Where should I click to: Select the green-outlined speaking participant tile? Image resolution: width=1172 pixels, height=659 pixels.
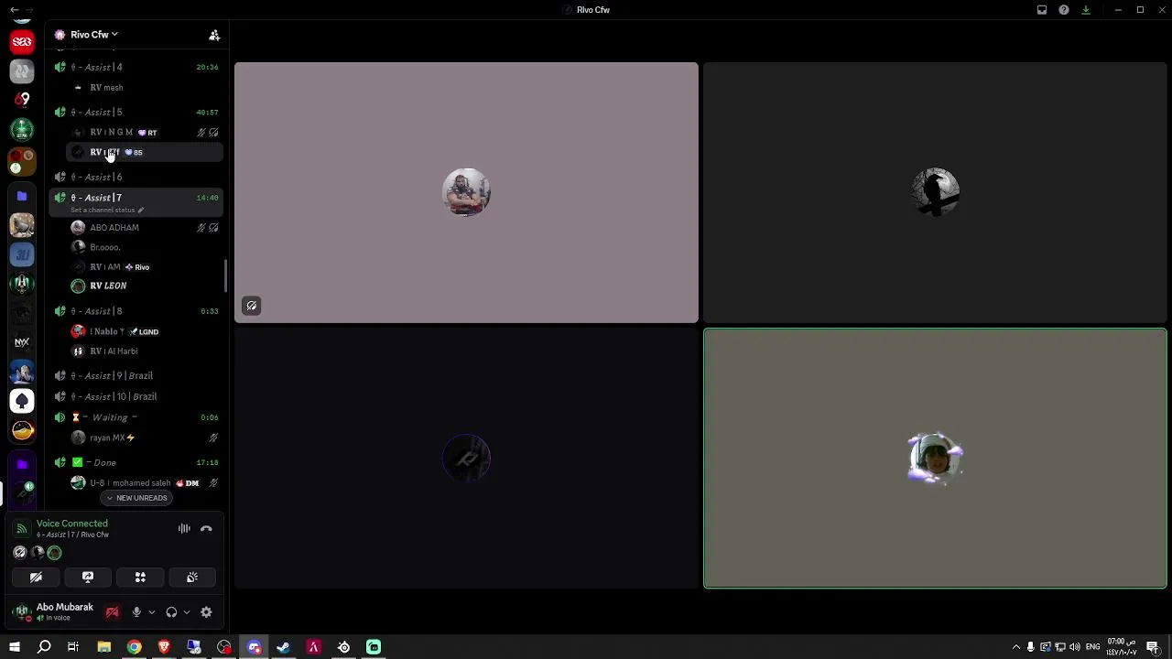tap(935, 458)
